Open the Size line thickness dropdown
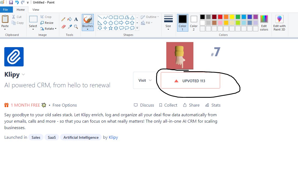 click(x=168, y=23)
